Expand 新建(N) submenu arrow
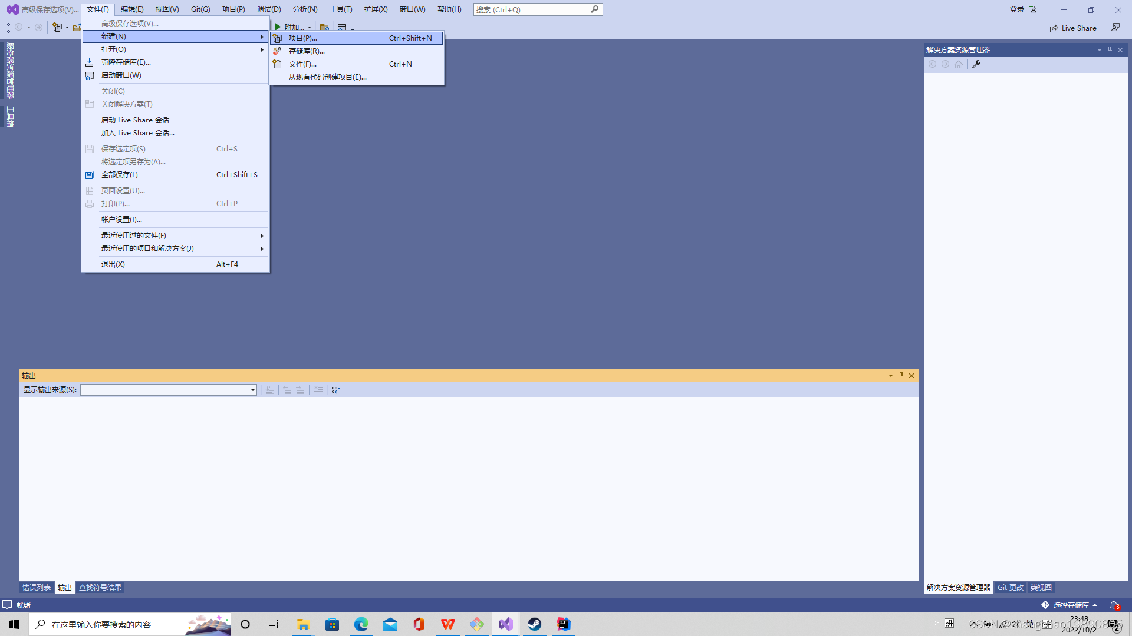 [x=262, y=37]
